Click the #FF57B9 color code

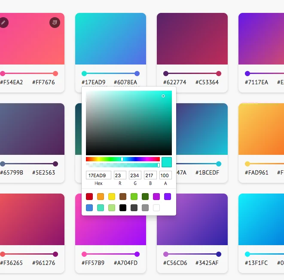pos(93,263)
